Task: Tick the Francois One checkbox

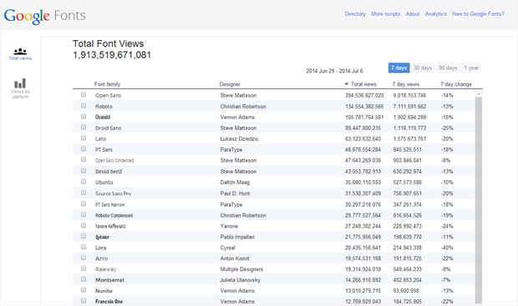Action: [x=84, y=301]
